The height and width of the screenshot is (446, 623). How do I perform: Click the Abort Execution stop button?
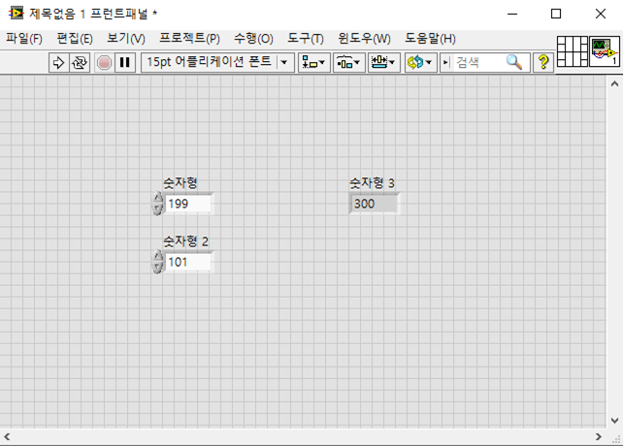tap(104, 62)
